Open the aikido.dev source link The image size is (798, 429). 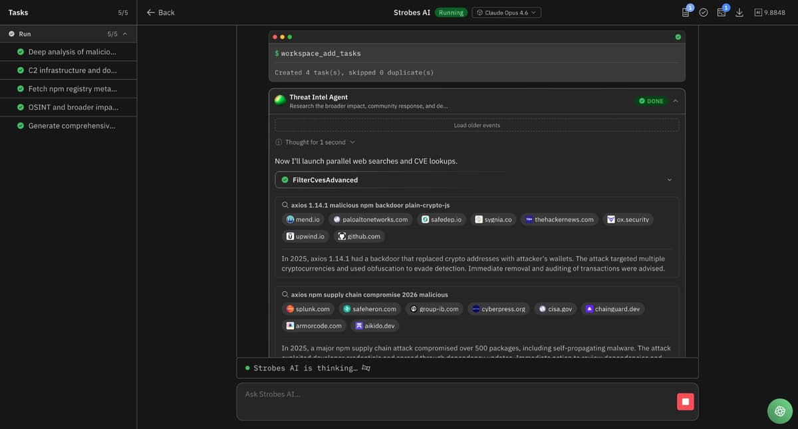coord(376,326)
